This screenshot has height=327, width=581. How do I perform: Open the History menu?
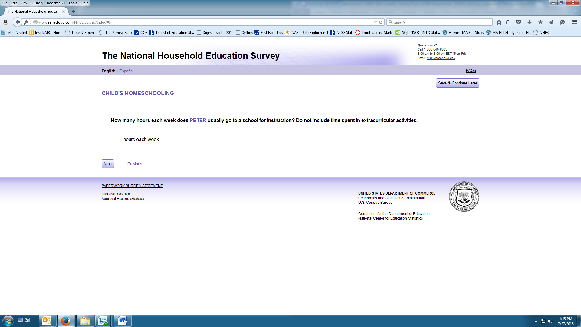click(x=37, y=3)
